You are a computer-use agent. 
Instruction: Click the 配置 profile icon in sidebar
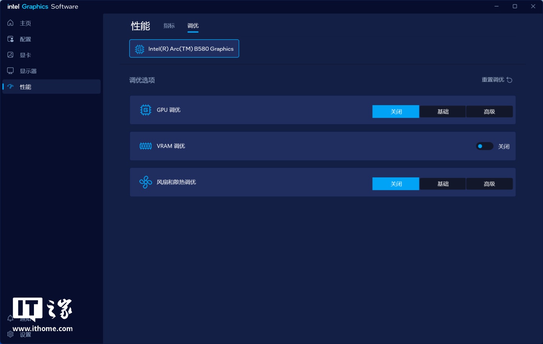click(11, 39)
